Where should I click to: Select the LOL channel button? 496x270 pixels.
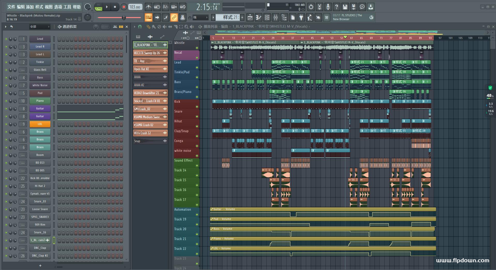(40, 124)
